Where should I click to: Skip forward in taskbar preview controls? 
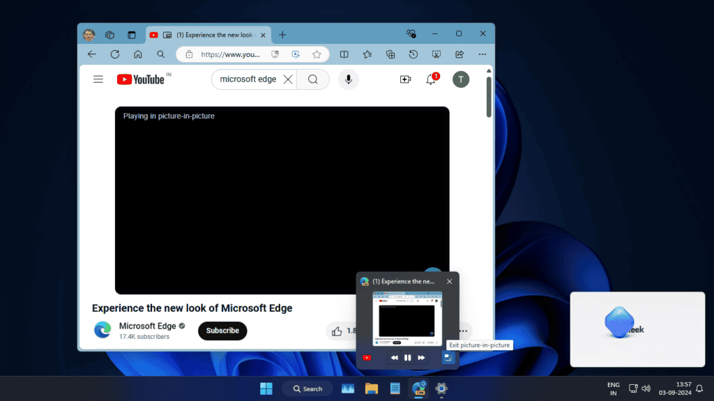coord(421,358)
